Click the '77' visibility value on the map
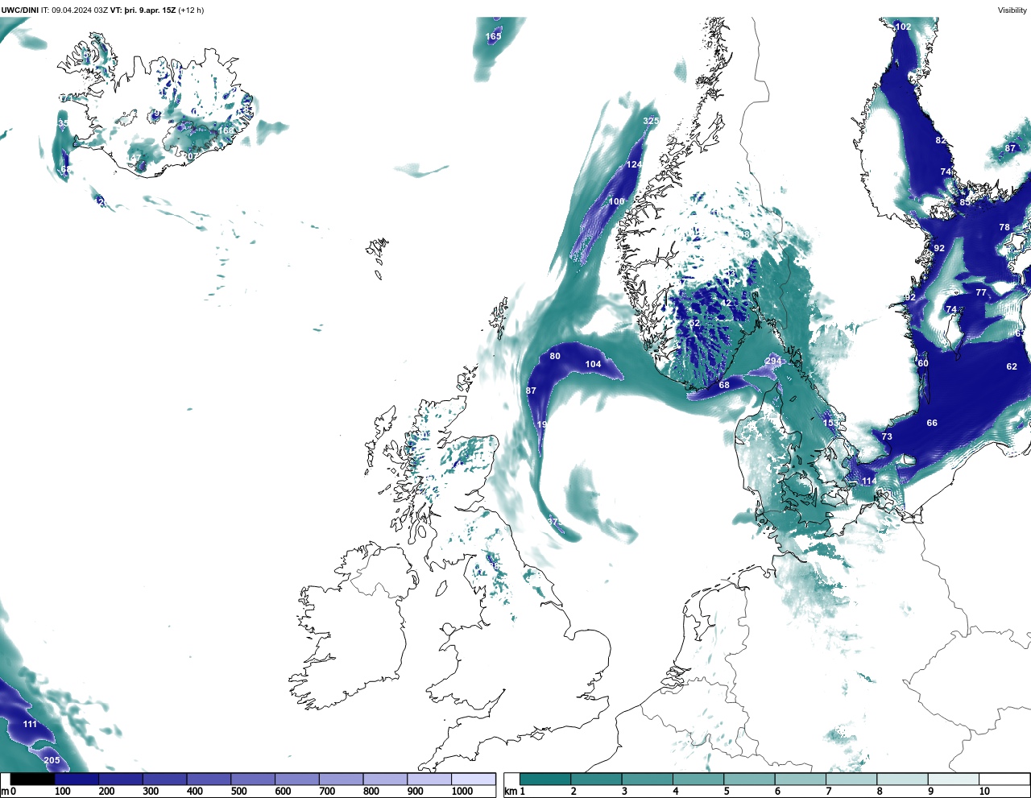Screen dimensions: 1031x798 coord(981,292)
